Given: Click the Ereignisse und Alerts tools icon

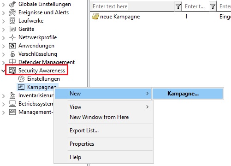Looking at the screenshot, I should click(12, 12).
